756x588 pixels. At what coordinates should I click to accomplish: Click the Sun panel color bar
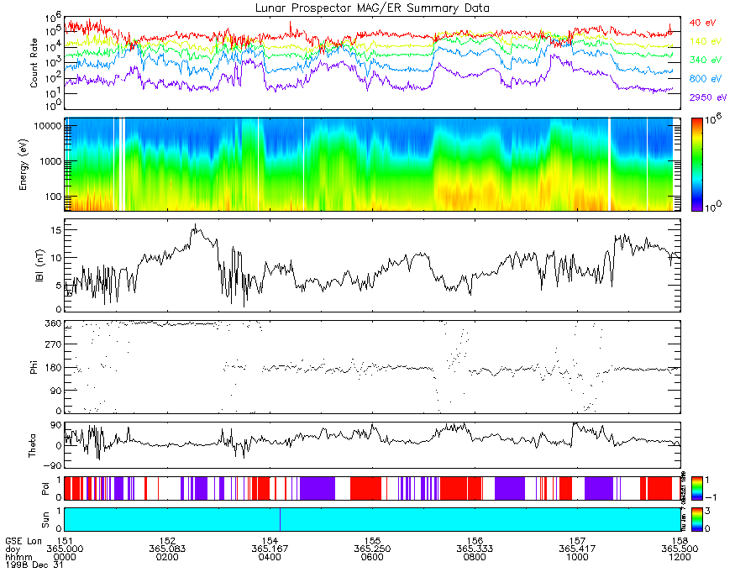pyautogui.click(x=696, y=519)
